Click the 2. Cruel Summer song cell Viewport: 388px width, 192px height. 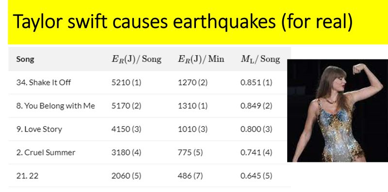click(x=46, y=152)
